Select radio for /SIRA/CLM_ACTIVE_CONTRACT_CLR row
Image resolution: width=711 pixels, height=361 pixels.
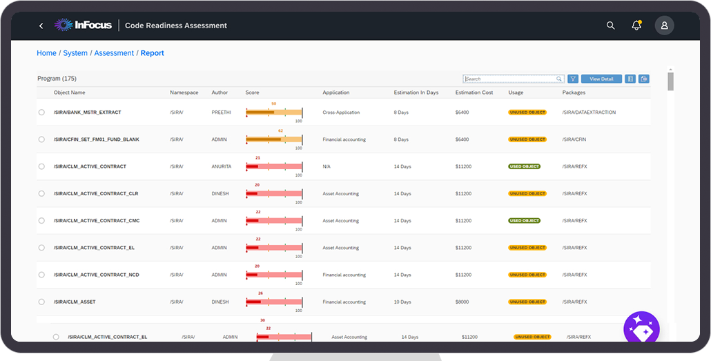tap(41, 194)
